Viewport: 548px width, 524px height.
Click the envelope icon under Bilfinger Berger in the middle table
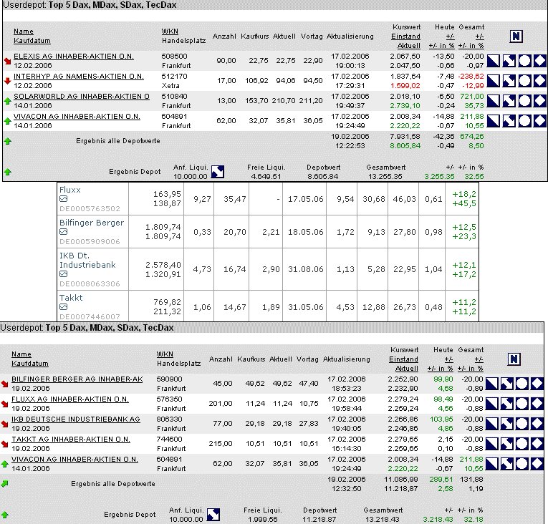click(63, 232)
